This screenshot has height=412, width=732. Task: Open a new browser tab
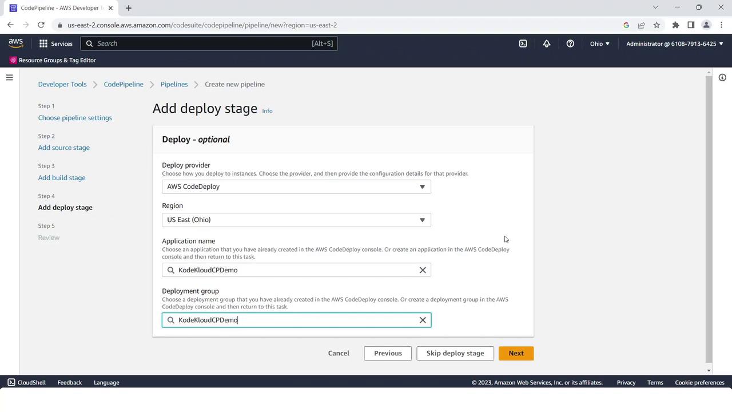click(x=129, y=8)
